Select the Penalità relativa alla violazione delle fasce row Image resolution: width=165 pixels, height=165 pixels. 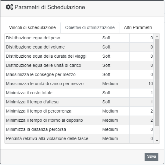coord(79,139)
